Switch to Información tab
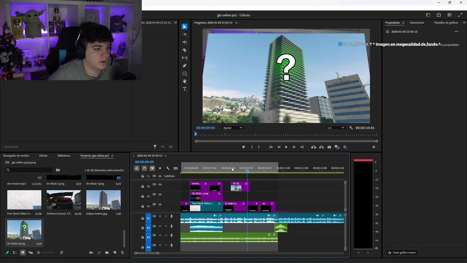The height and width of the screenshot is (263, 467). coord(417,23)
